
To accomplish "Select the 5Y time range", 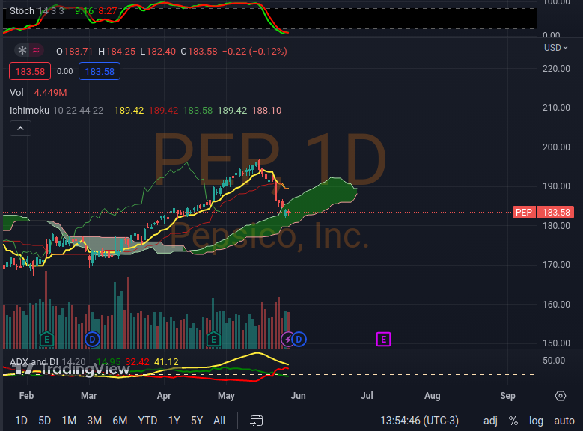I will pyautogui.click(x=197, y=421).
